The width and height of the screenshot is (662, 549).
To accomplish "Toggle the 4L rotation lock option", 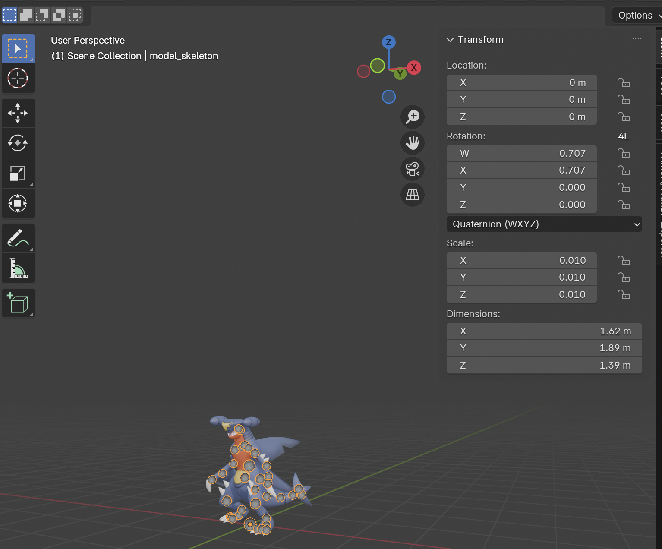I will pos(624,136).
